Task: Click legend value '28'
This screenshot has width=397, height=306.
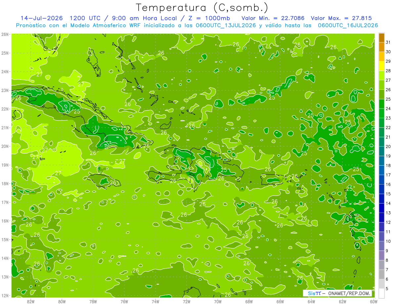Action: click(x=388, y=71)
